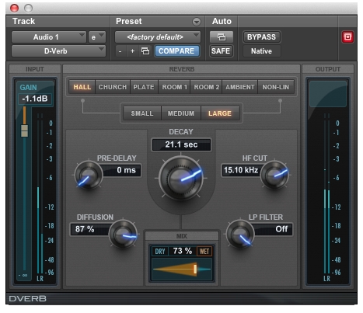This screenshot has width=363, height=313.
Task: Select the AMBIENT reverb algorithm
Action: click(x=240, y=87)
